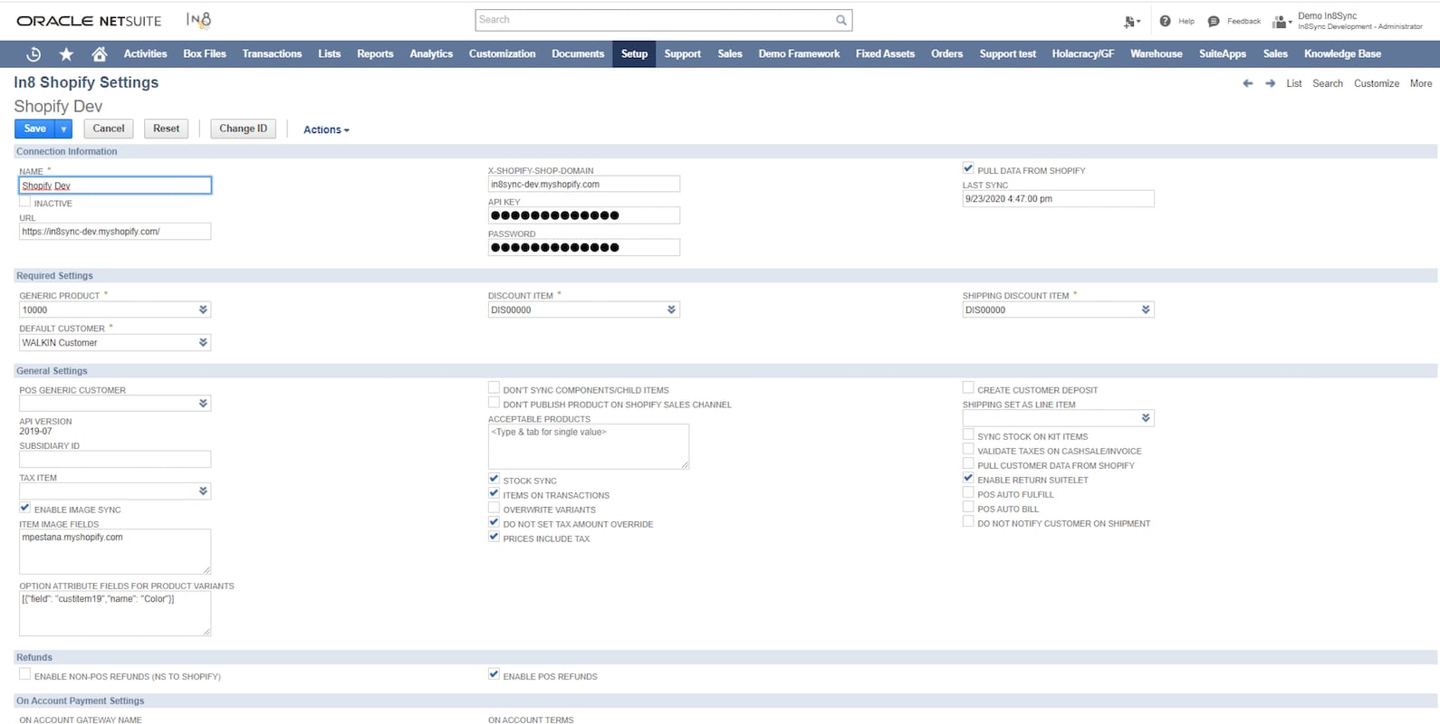Open POS Generic Customer dropdown

point(203,404)
